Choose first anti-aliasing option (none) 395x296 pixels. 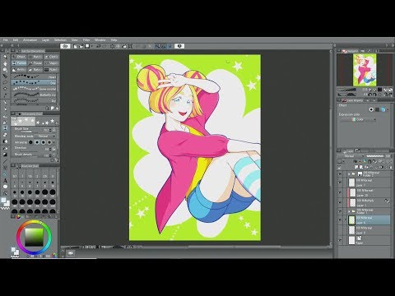[30, 142]
